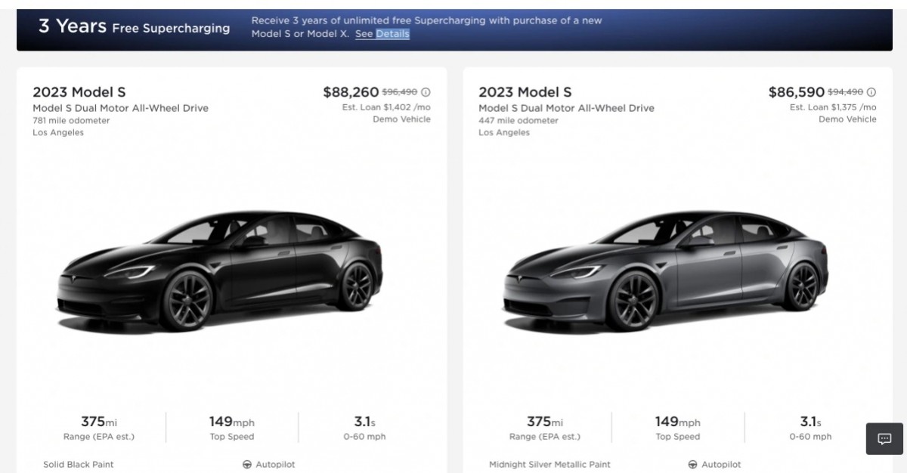Screen dimensions: 907x473
Task: Select the 2023 Model S title on left card
Action: (x=79, y=91)
